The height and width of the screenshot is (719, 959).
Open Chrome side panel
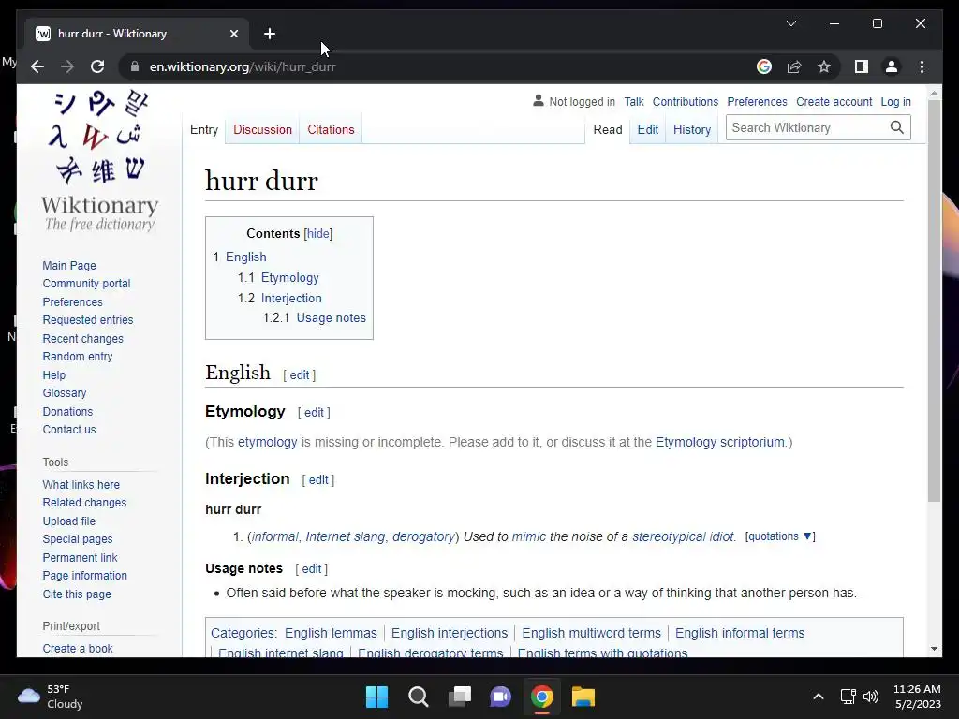(862, 66)
